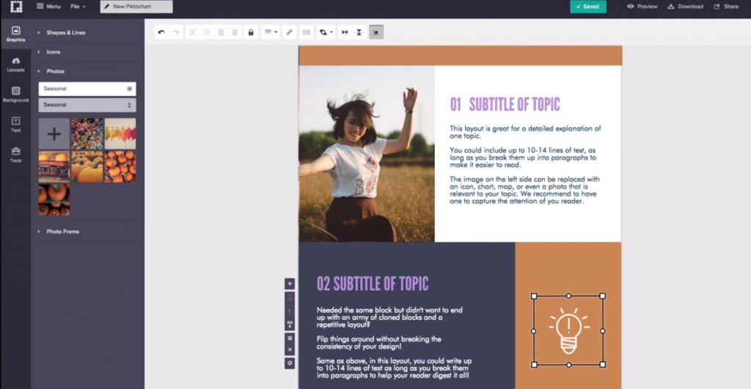The image size is (751, 389).
Task: Click the Lock icon in toolbar
Action: click(x=251, y=32)
